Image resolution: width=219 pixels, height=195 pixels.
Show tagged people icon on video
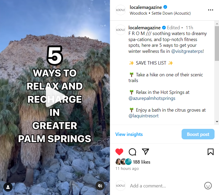(8, 187)
